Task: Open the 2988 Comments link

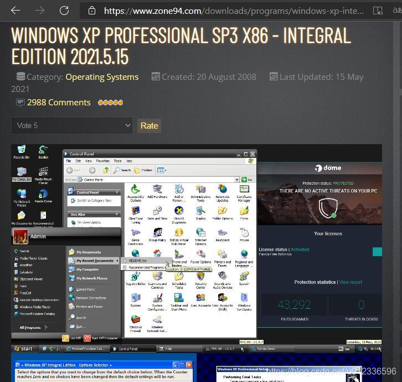Action: [x=59, y=103]
